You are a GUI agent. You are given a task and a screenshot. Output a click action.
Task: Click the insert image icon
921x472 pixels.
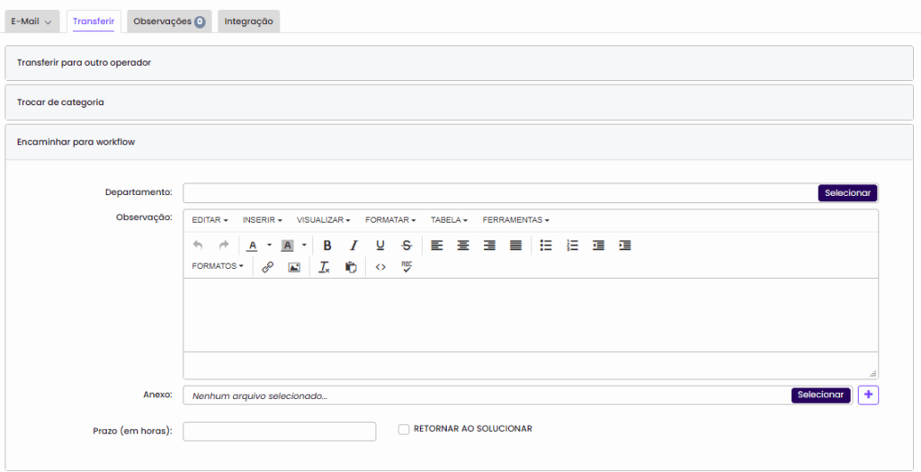point(293,267)
